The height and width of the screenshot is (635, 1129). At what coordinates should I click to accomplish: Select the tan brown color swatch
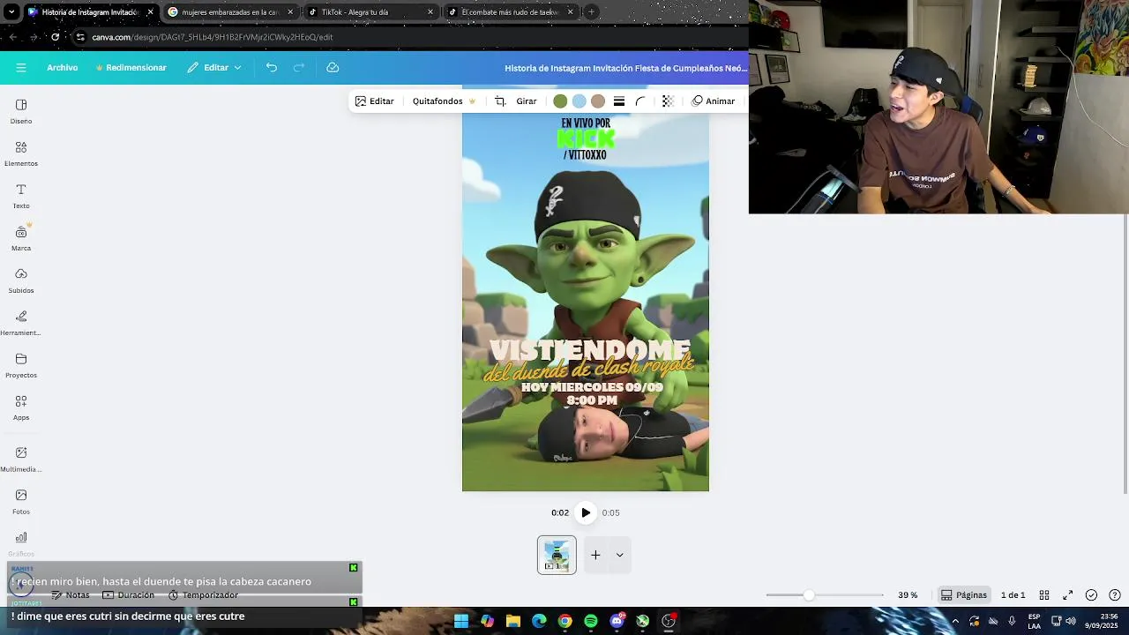[x=598, y=101]
